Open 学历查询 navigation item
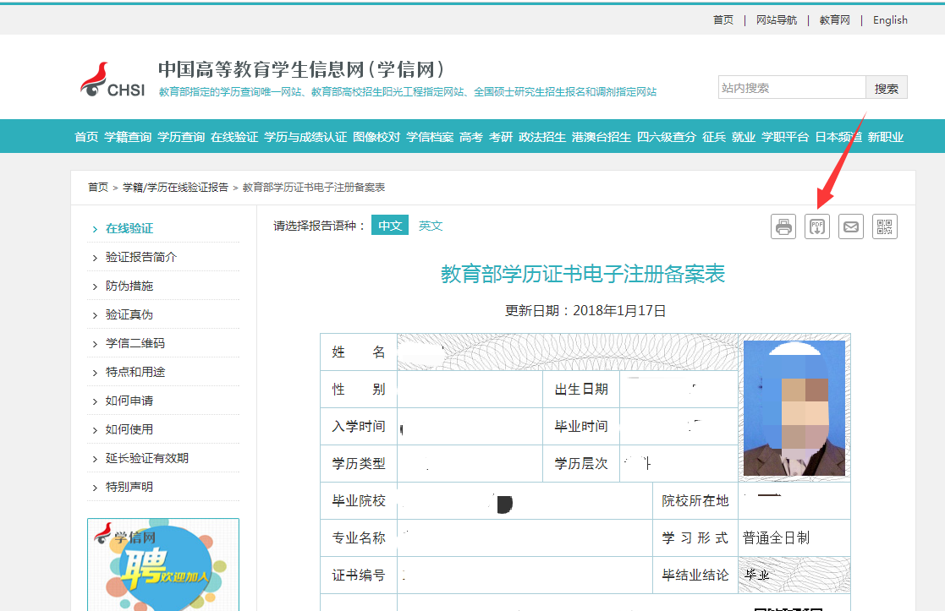945x611 pixels. pyautogui.click(x=181, y=137)
